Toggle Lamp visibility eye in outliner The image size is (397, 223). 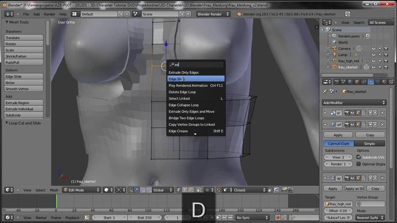[x=373, y=55]
